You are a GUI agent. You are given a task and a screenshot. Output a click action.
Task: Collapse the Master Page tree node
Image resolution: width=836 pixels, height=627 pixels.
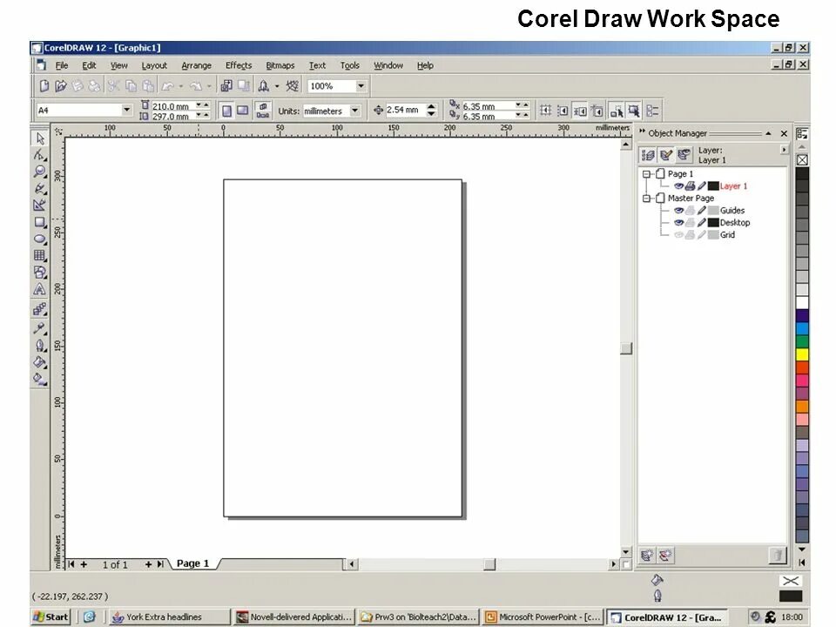pos(647,199)
